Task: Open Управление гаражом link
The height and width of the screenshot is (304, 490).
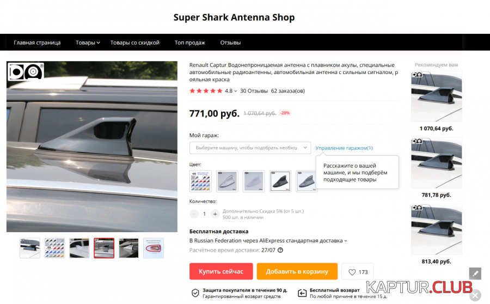Action: [x=344, y=148]
